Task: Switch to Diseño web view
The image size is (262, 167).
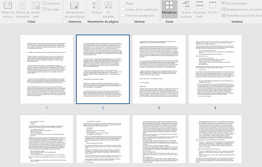Action: [36, 9]
